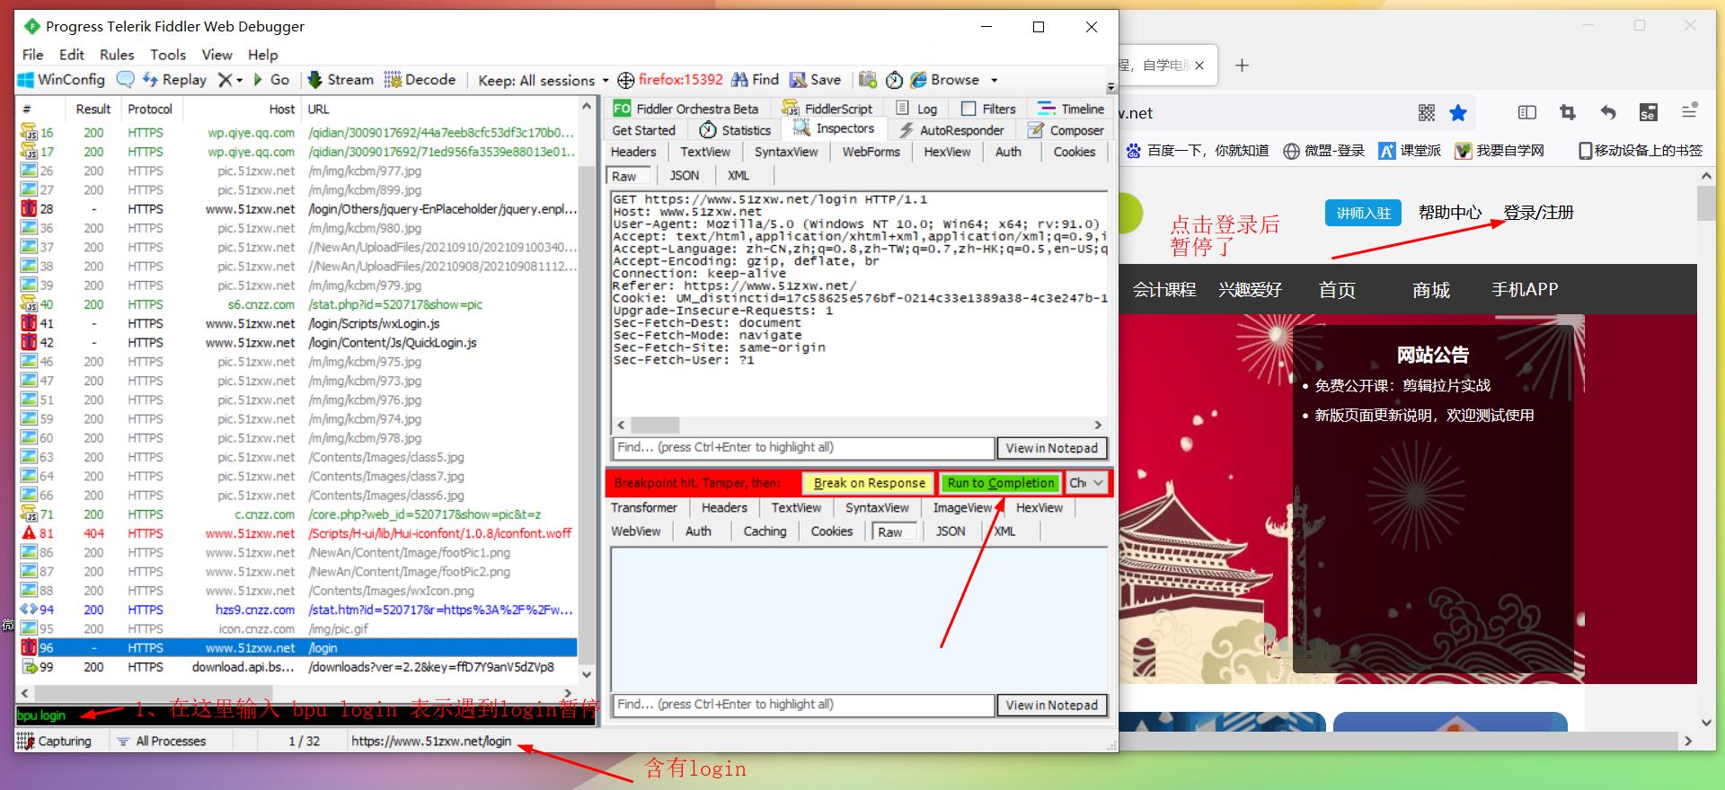Open the Rules menu
This screenshot has height=790, width=1725.
click(117, 54)
